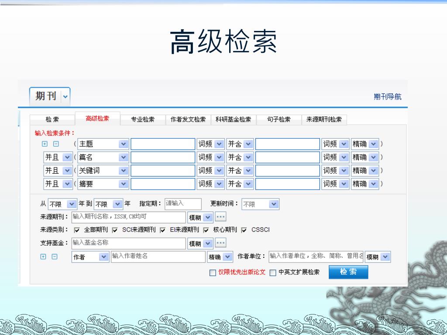Toggle SCI来源期刊 checkbox
Screen dimensions: 447x335
pyautogui.click(x=115, y=230)
